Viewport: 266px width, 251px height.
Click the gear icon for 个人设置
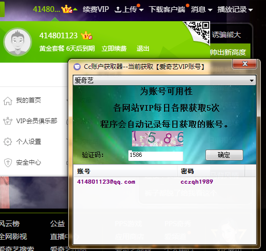click(8, 142)
